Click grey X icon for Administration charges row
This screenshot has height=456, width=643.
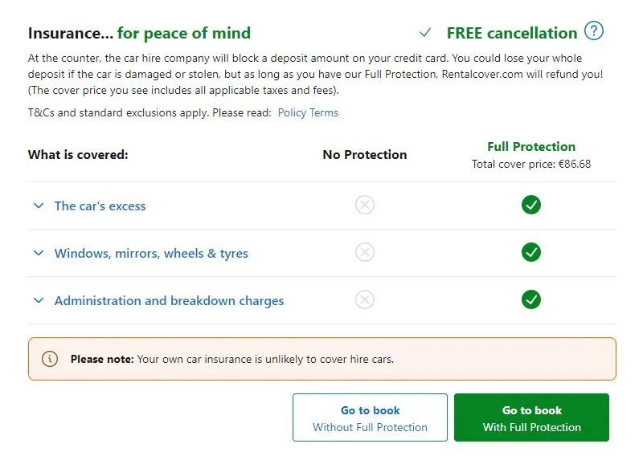pyautogui.click(x=365, y=300)
